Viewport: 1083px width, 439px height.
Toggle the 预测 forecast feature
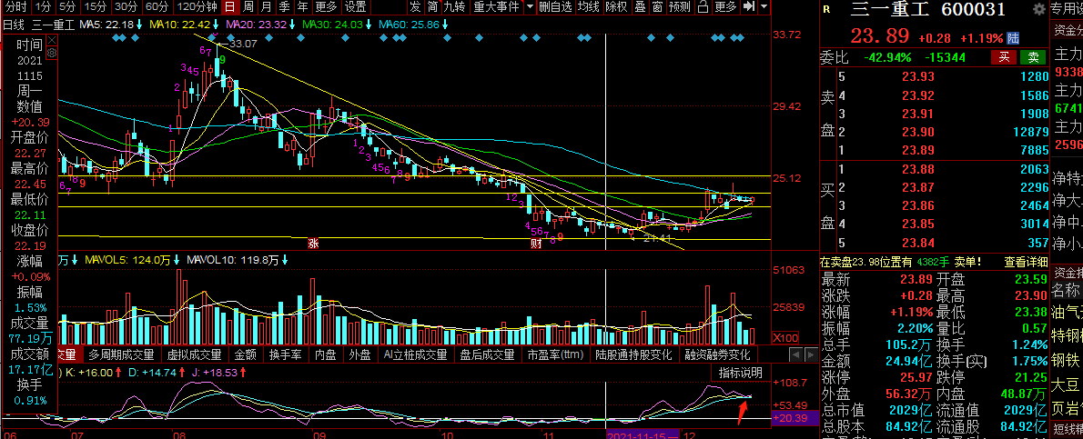tap(680, 7)
